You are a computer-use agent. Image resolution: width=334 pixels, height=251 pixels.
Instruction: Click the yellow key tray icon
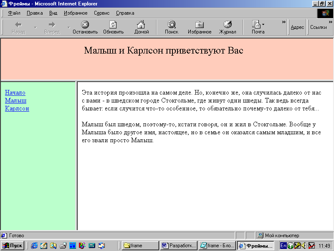297,246
